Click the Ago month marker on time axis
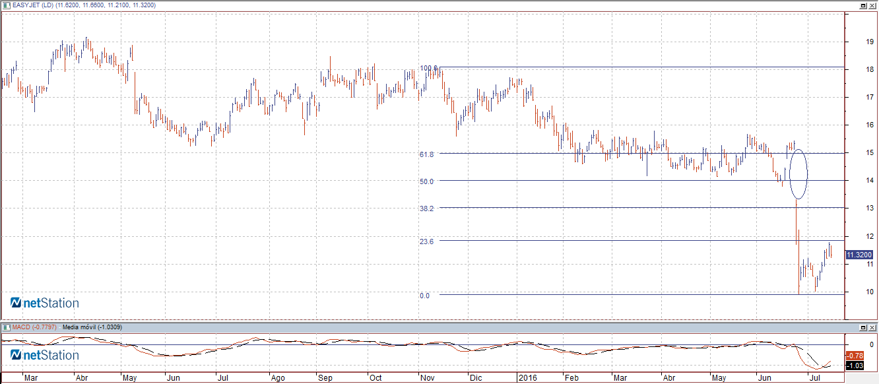 [x=278, y=379]
